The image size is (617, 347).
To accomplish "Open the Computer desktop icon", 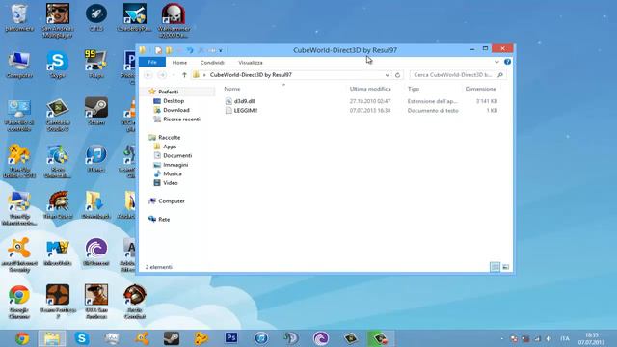I will point(19,65).
